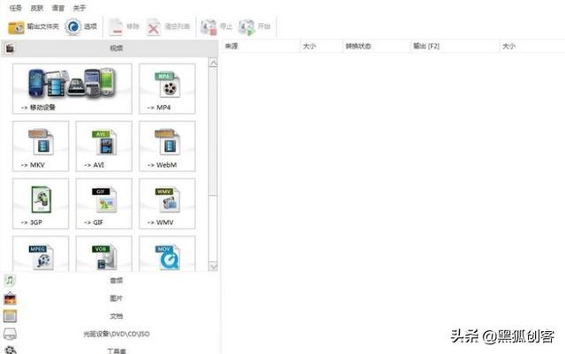
Task: Click the 大小 column after 输出 [F2]
Action: pos(532,46)
